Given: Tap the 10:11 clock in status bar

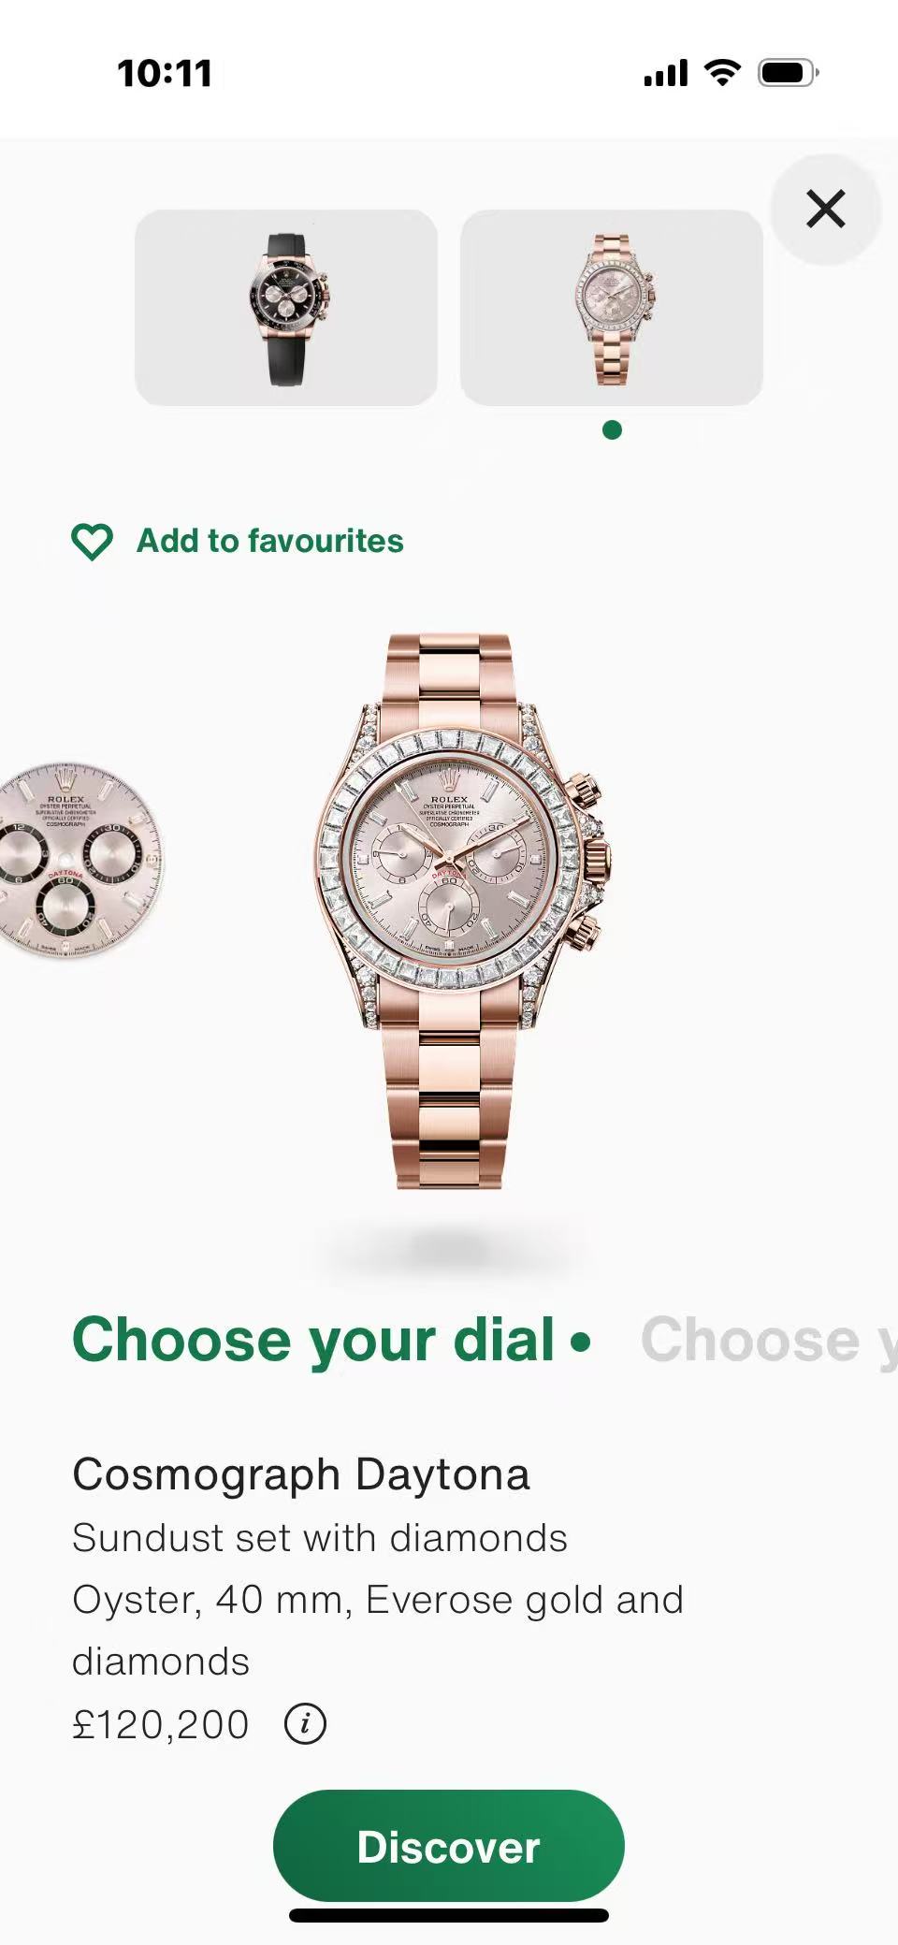Looking at the screenshot, I should [165, 74].
